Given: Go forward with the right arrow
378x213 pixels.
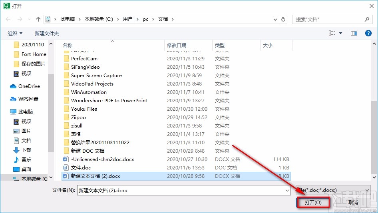Looking at the screenshot, I should 20,19.
